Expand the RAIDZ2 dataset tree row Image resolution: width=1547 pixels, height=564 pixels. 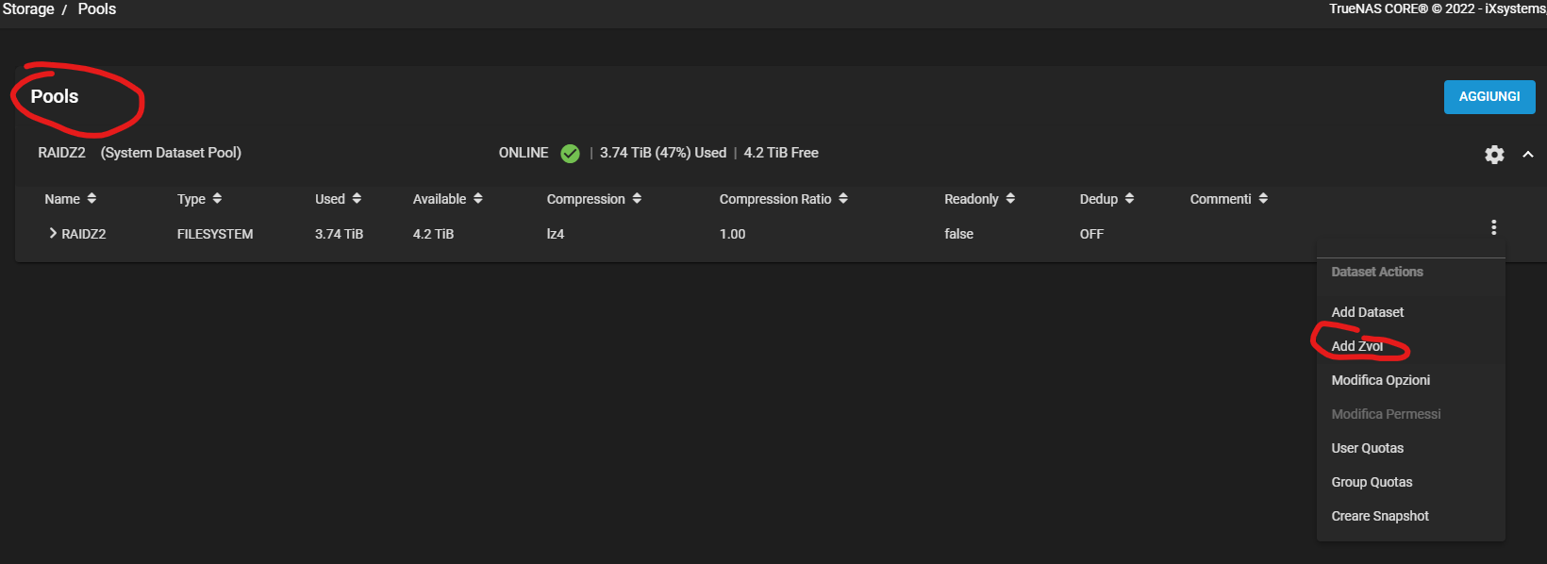pos(53,233)
